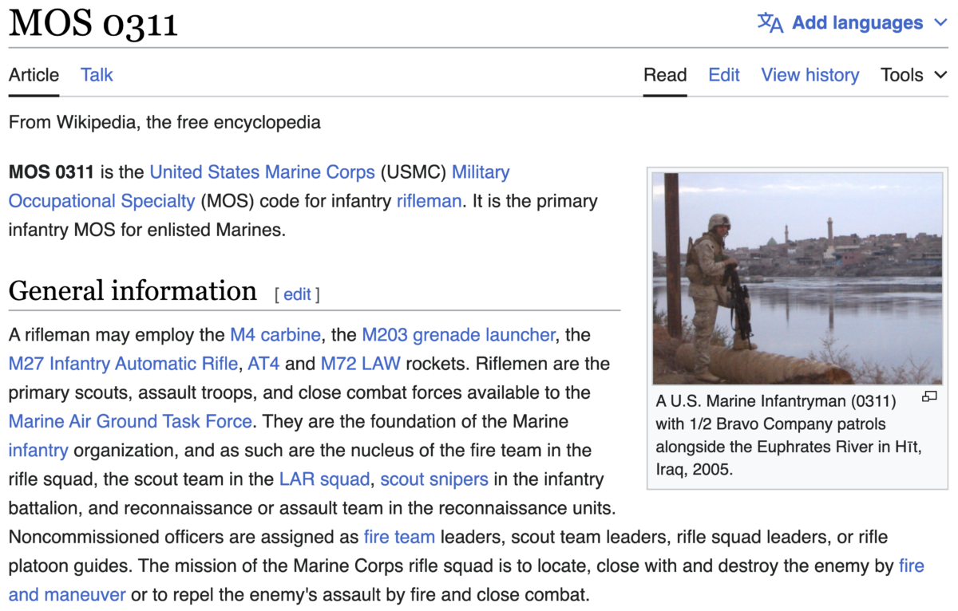Image resolution: width=958 pixels, height=611 pixels.
Task: Click the MOS 0311 page title
Action: tap(93, 24)
